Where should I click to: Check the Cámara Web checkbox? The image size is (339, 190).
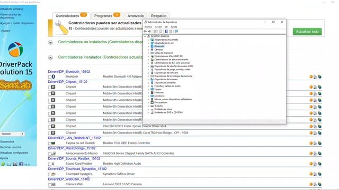click(50, 185)
